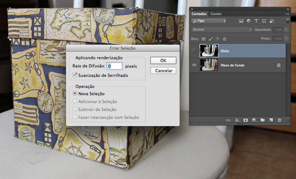Click Cancelar in Criar Seleção dialog
The height and width of the screenshot is (179, 296).
[x=163, y=71]
